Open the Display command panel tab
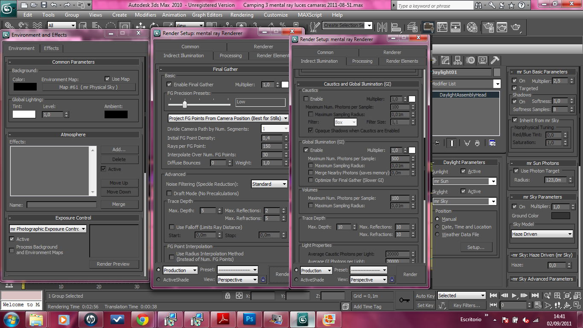 point(483,60)
